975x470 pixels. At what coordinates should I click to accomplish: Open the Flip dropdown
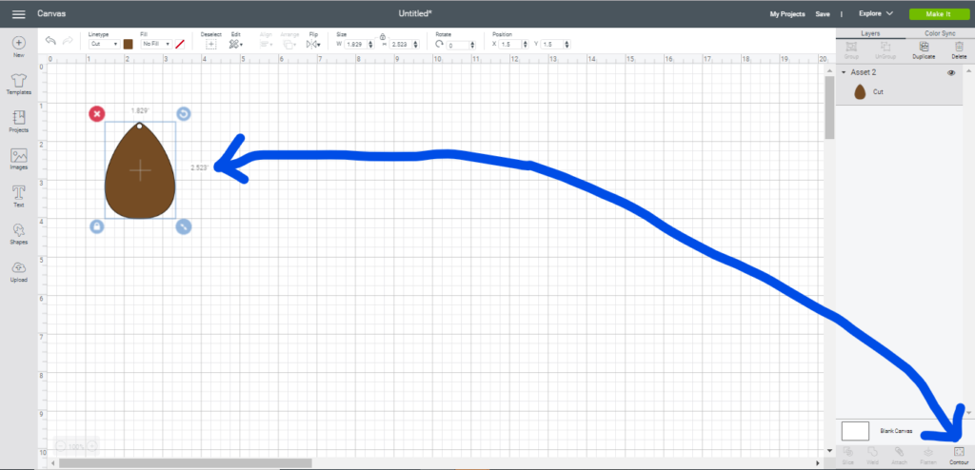click(x=312, y=44)
